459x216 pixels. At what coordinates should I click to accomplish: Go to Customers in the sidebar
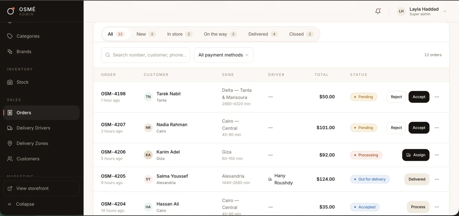coord(41,159)
